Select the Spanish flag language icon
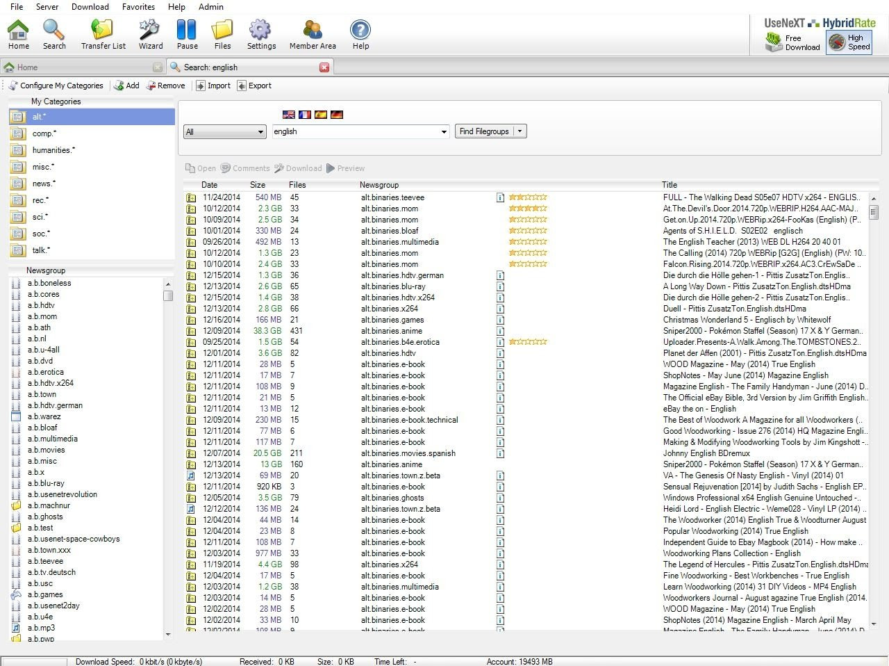Viewport: 889px width, 666px height. tap(321, 115)
